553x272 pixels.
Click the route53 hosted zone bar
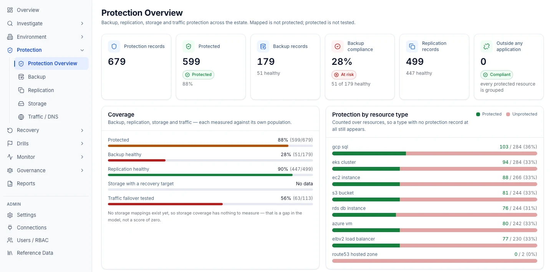coord(435,261)
